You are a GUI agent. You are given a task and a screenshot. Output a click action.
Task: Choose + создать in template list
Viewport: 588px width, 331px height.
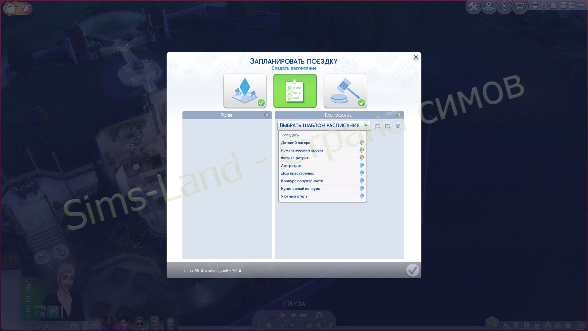coord(290,135)
